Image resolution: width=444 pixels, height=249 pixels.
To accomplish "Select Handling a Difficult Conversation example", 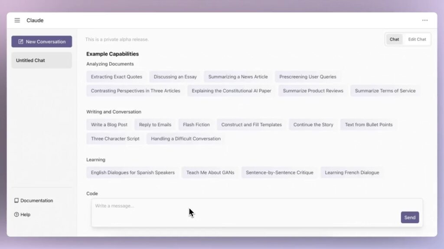I will pyautogui.click(x=186, y=139).
